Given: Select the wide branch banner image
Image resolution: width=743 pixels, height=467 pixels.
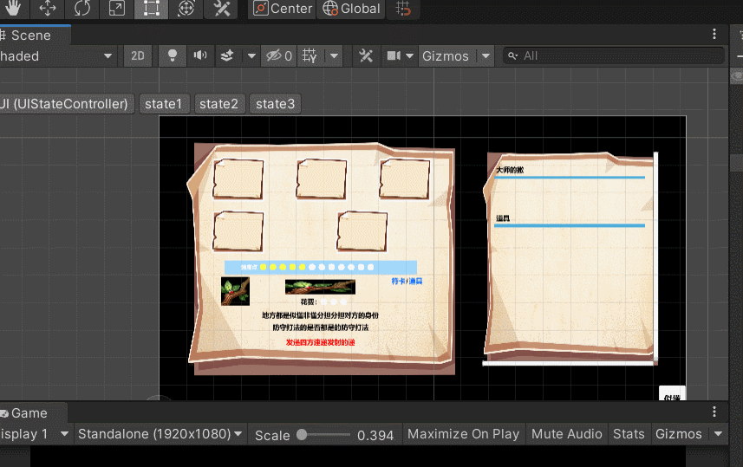Looking at the screenshot, I should tap(320, 287).
